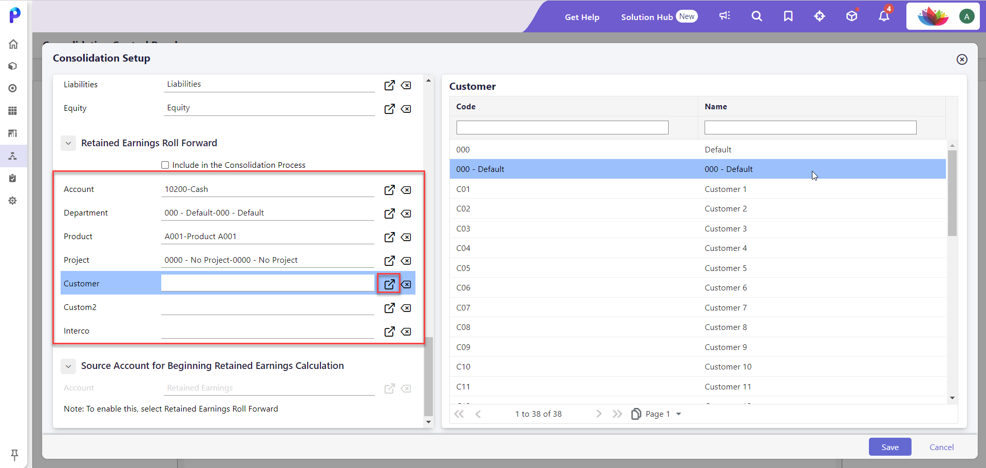Image resolution: width=986 pixels, height=468 pixels.
Task: Clear the Account 10200-Cash value
Action: 406,190
